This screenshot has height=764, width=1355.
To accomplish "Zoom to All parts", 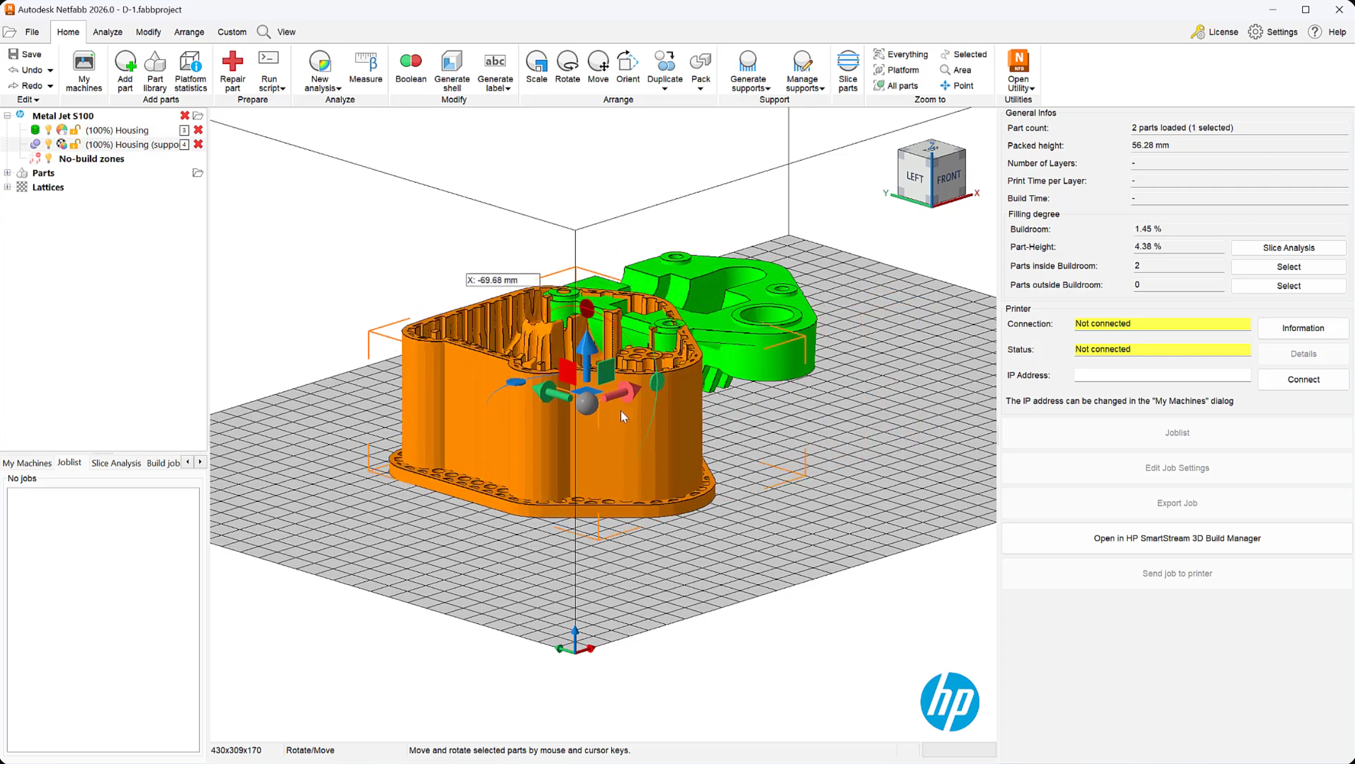I will [x=896, y=85].
